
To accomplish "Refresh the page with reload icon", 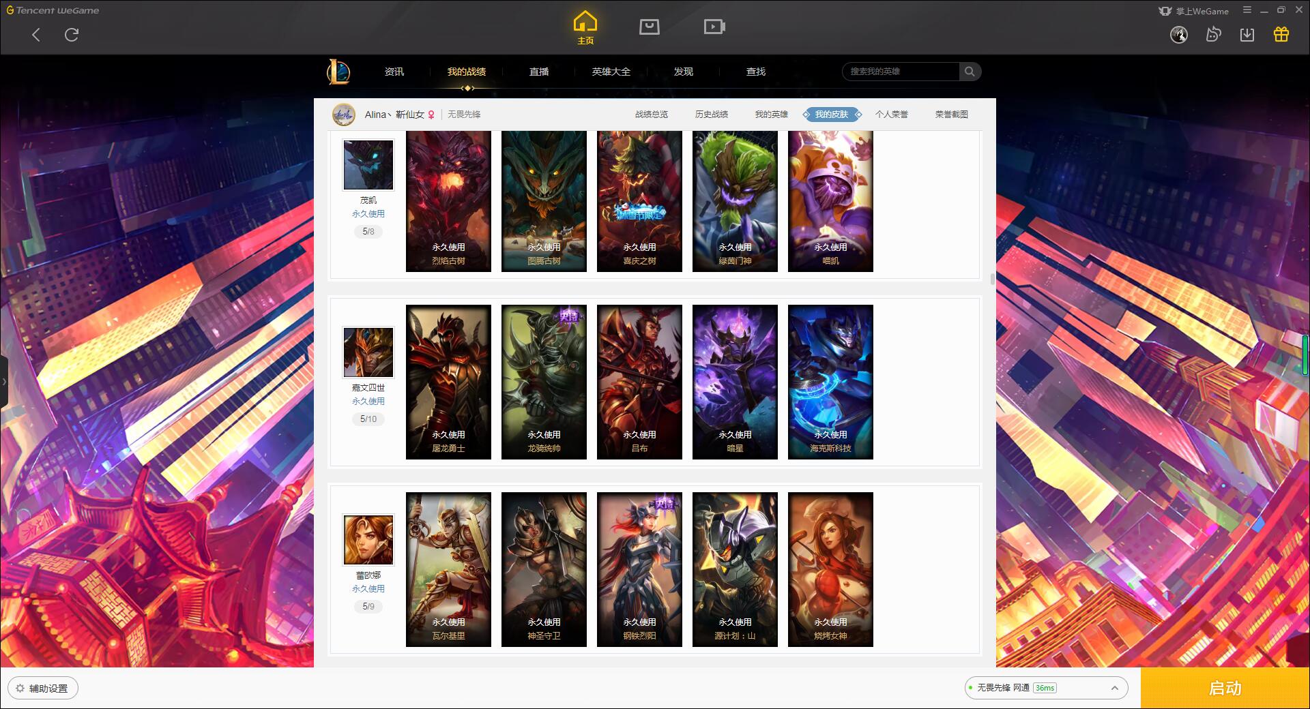I will 72,35.
